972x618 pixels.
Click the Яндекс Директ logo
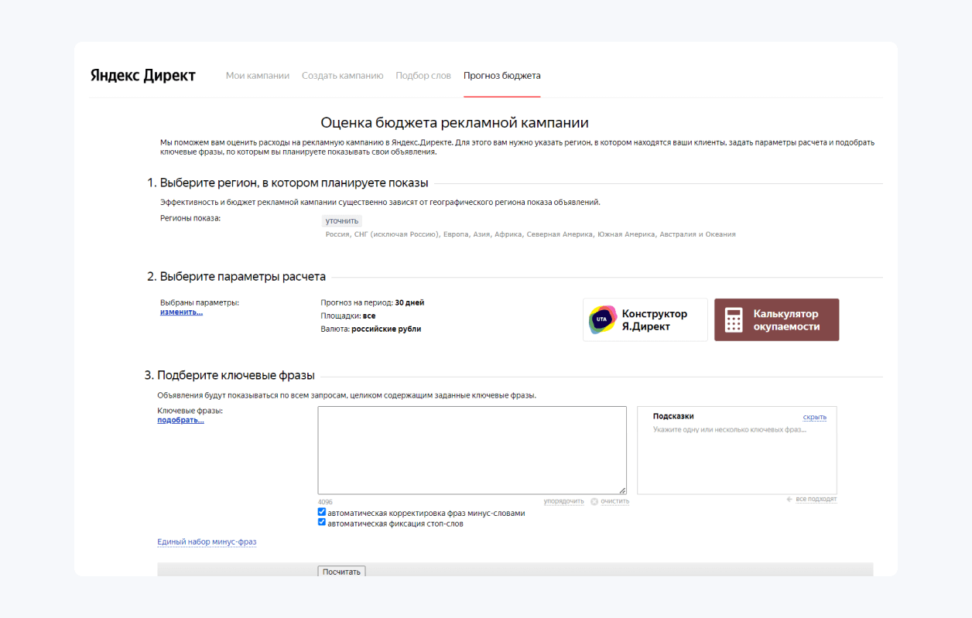pos(143,75)
